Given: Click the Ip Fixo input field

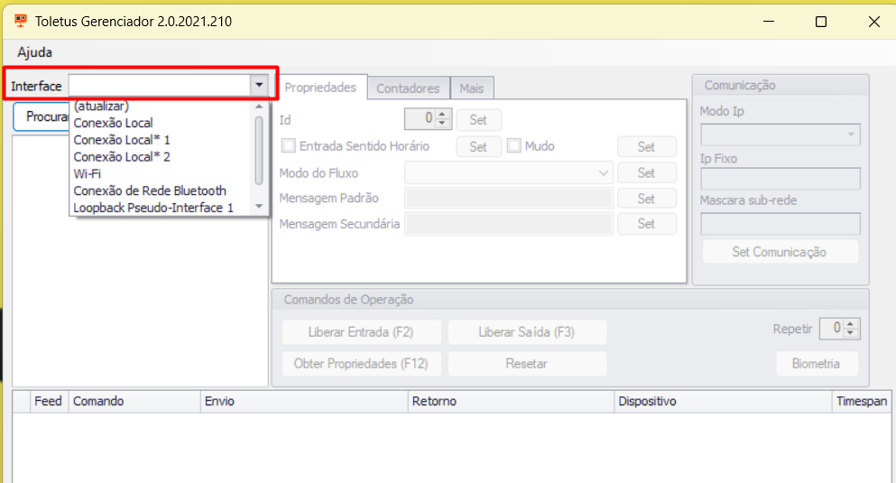Looking at the screenshot, I should (781, 179).
